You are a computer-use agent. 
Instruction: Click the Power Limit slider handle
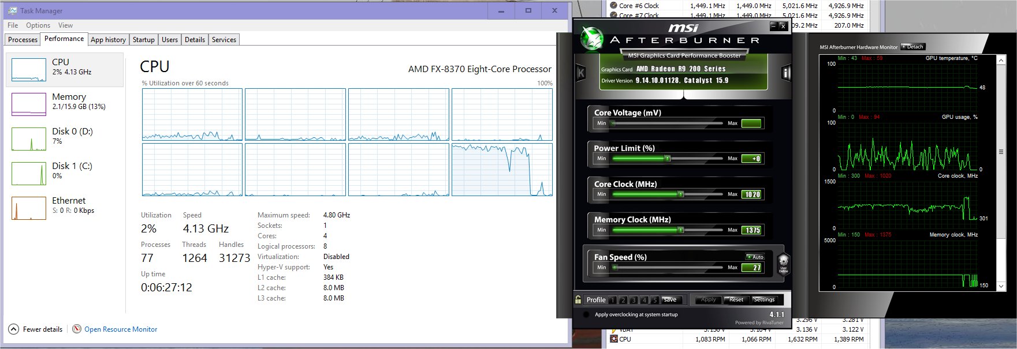668,158
